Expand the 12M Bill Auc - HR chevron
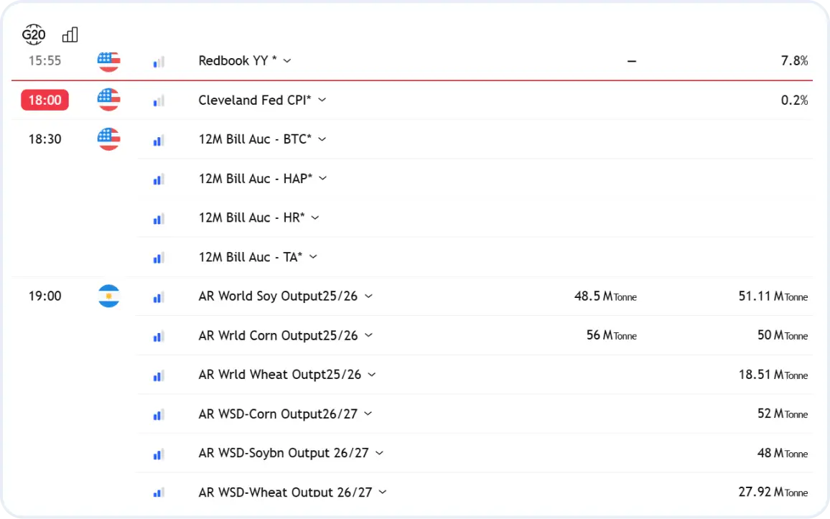This screenshot has height=519, width=830. tap(315, 218)
